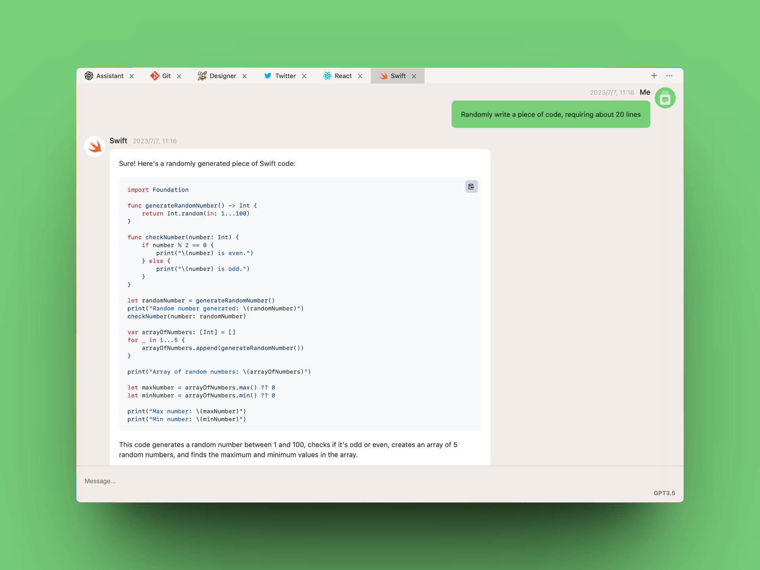The height and width of the screenshot is (570, 760).
Task: Click the 'func checkNumber(number: Int)' line
Action: 183,237
